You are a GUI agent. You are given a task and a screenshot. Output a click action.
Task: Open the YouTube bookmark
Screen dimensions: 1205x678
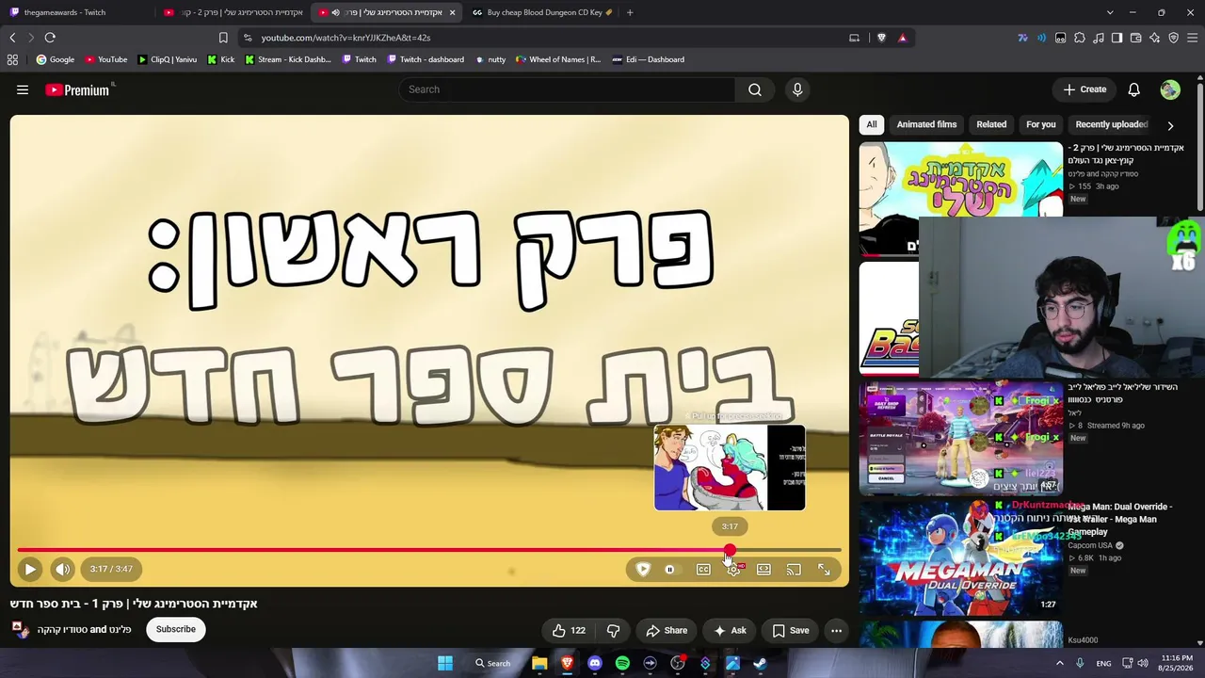tap(105, 59)
